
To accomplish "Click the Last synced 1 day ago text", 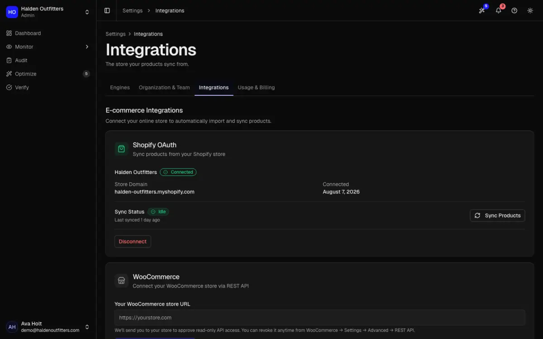I will [x=137, y=220].
